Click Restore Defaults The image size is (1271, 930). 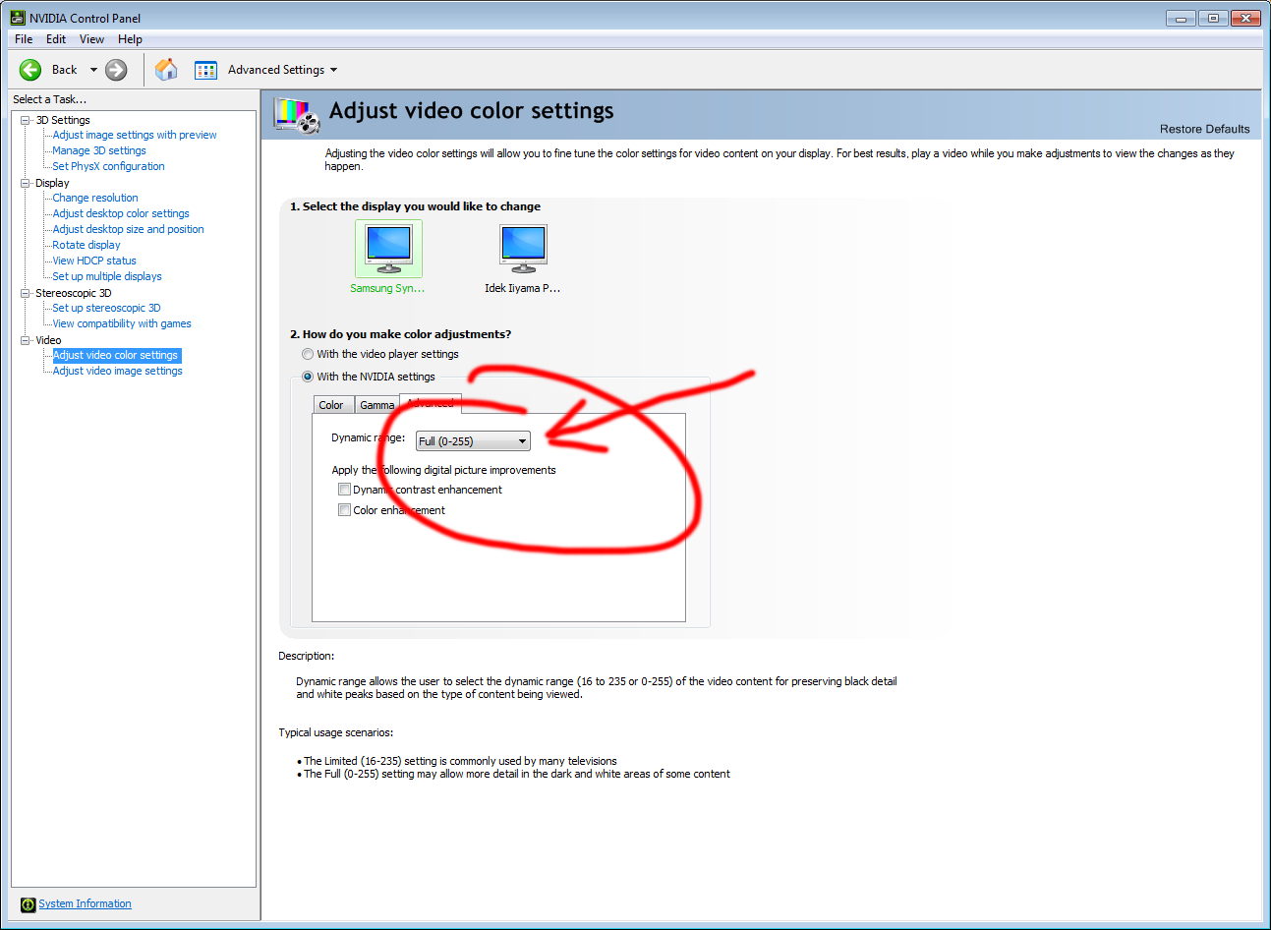pyautogui.click(x=1204, y=129)
